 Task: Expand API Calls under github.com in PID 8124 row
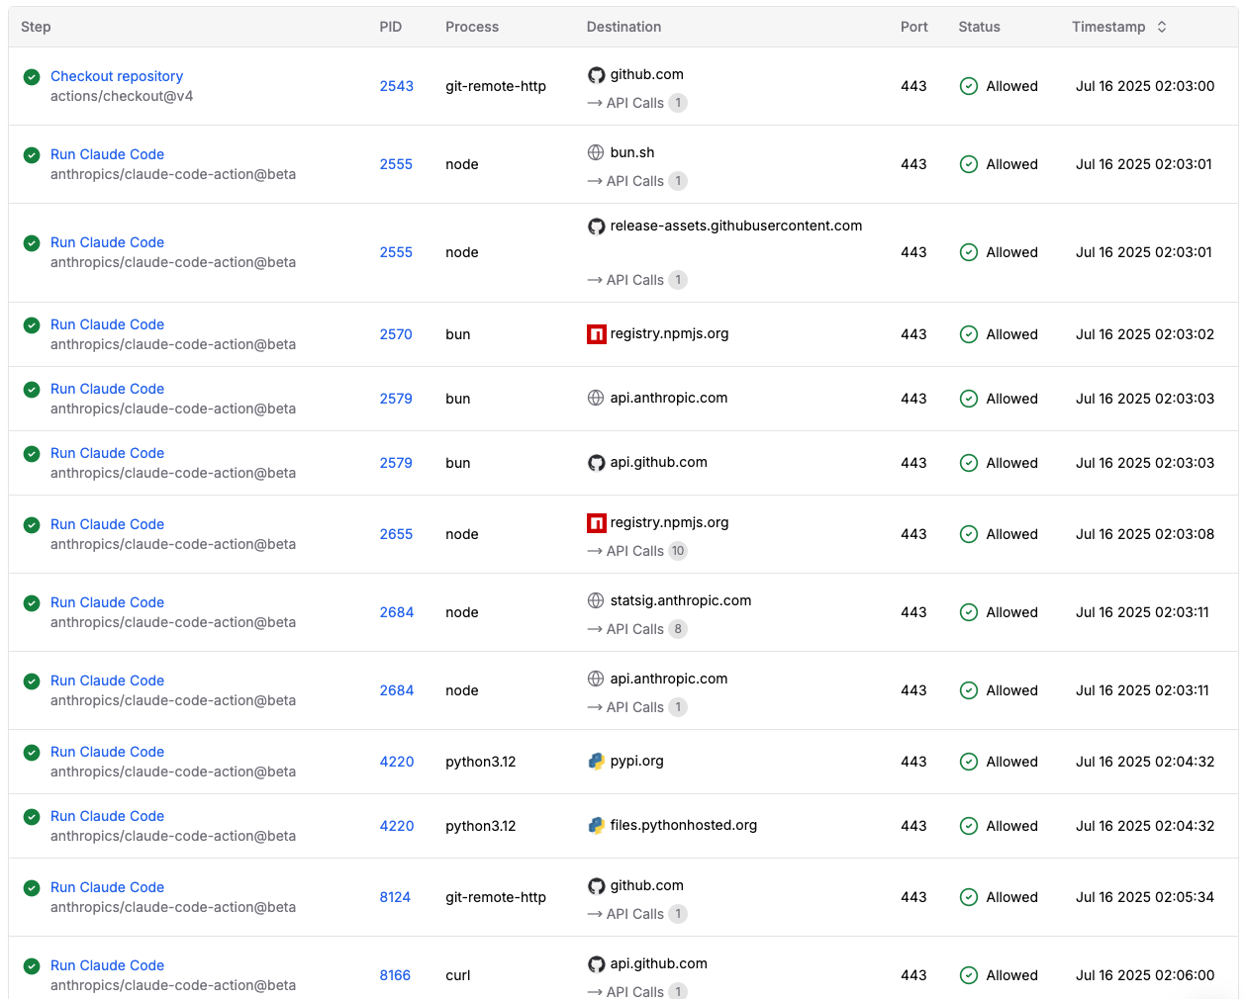(636, 914)
